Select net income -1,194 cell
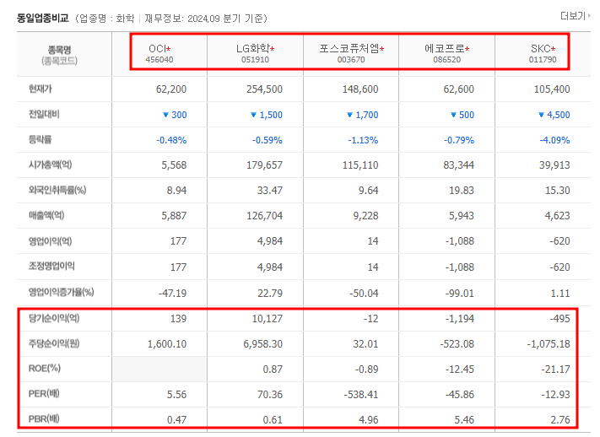Viewport: 600px width, 437px height. [460, 318]
